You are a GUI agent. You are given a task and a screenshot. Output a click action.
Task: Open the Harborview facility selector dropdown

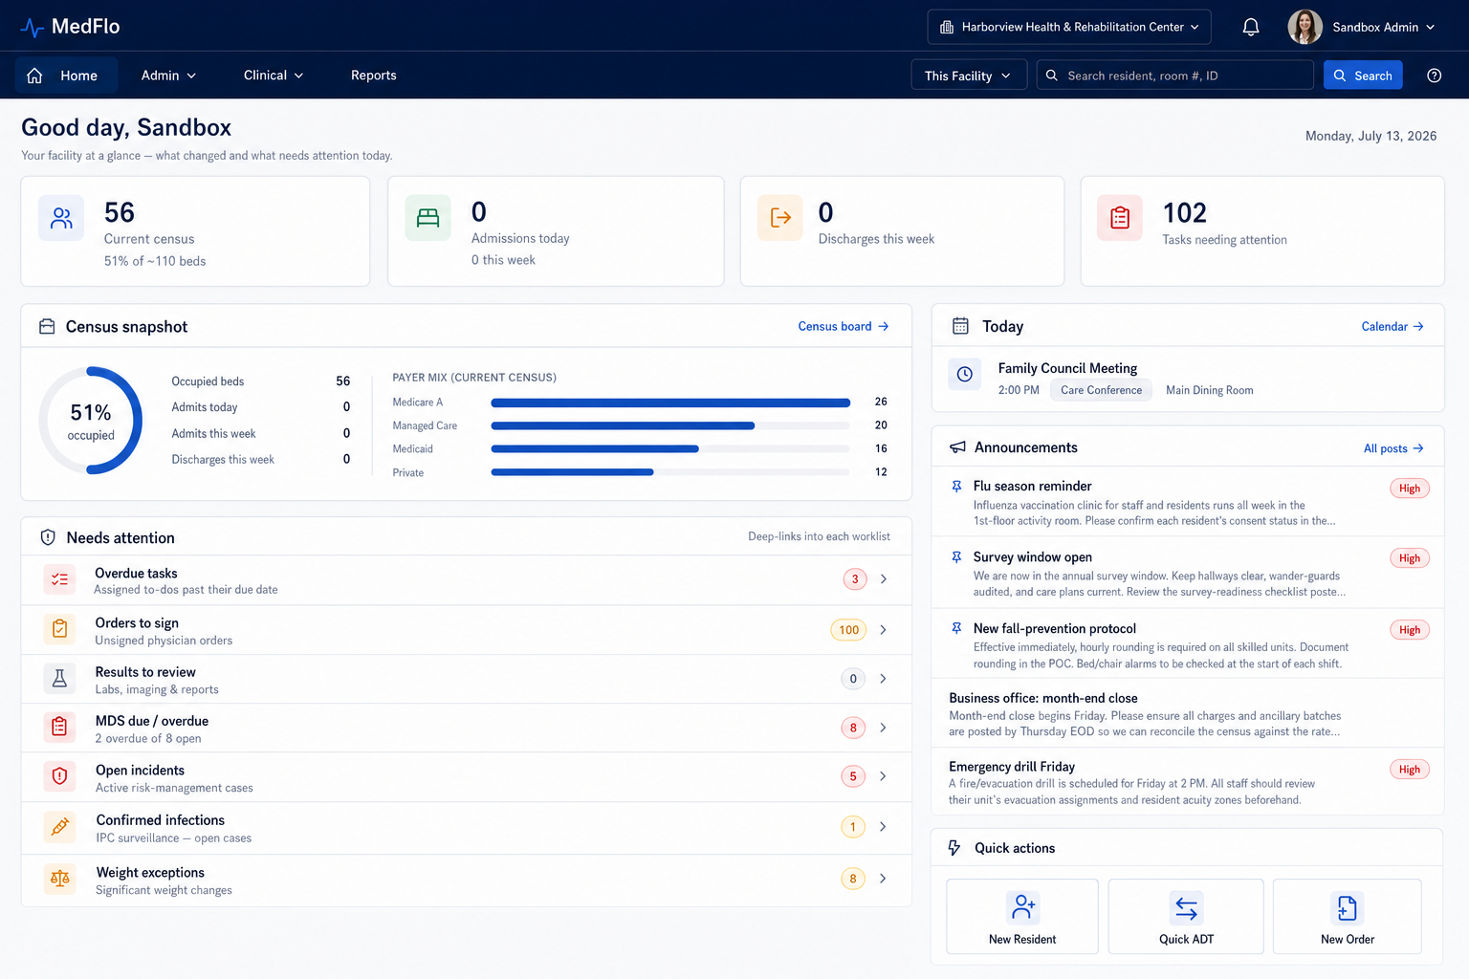(1069, 27)
